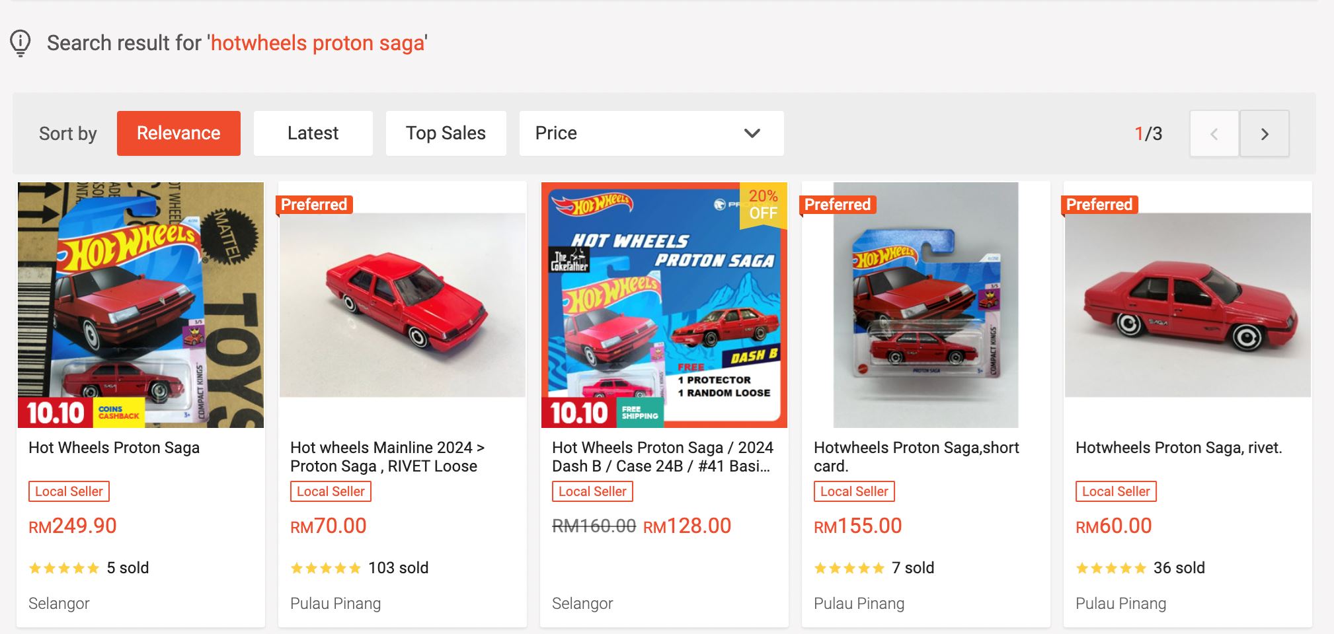Click the Preferred badge on the RM60.00 listing
The image size is (1334, 634).
point(1099,205)
